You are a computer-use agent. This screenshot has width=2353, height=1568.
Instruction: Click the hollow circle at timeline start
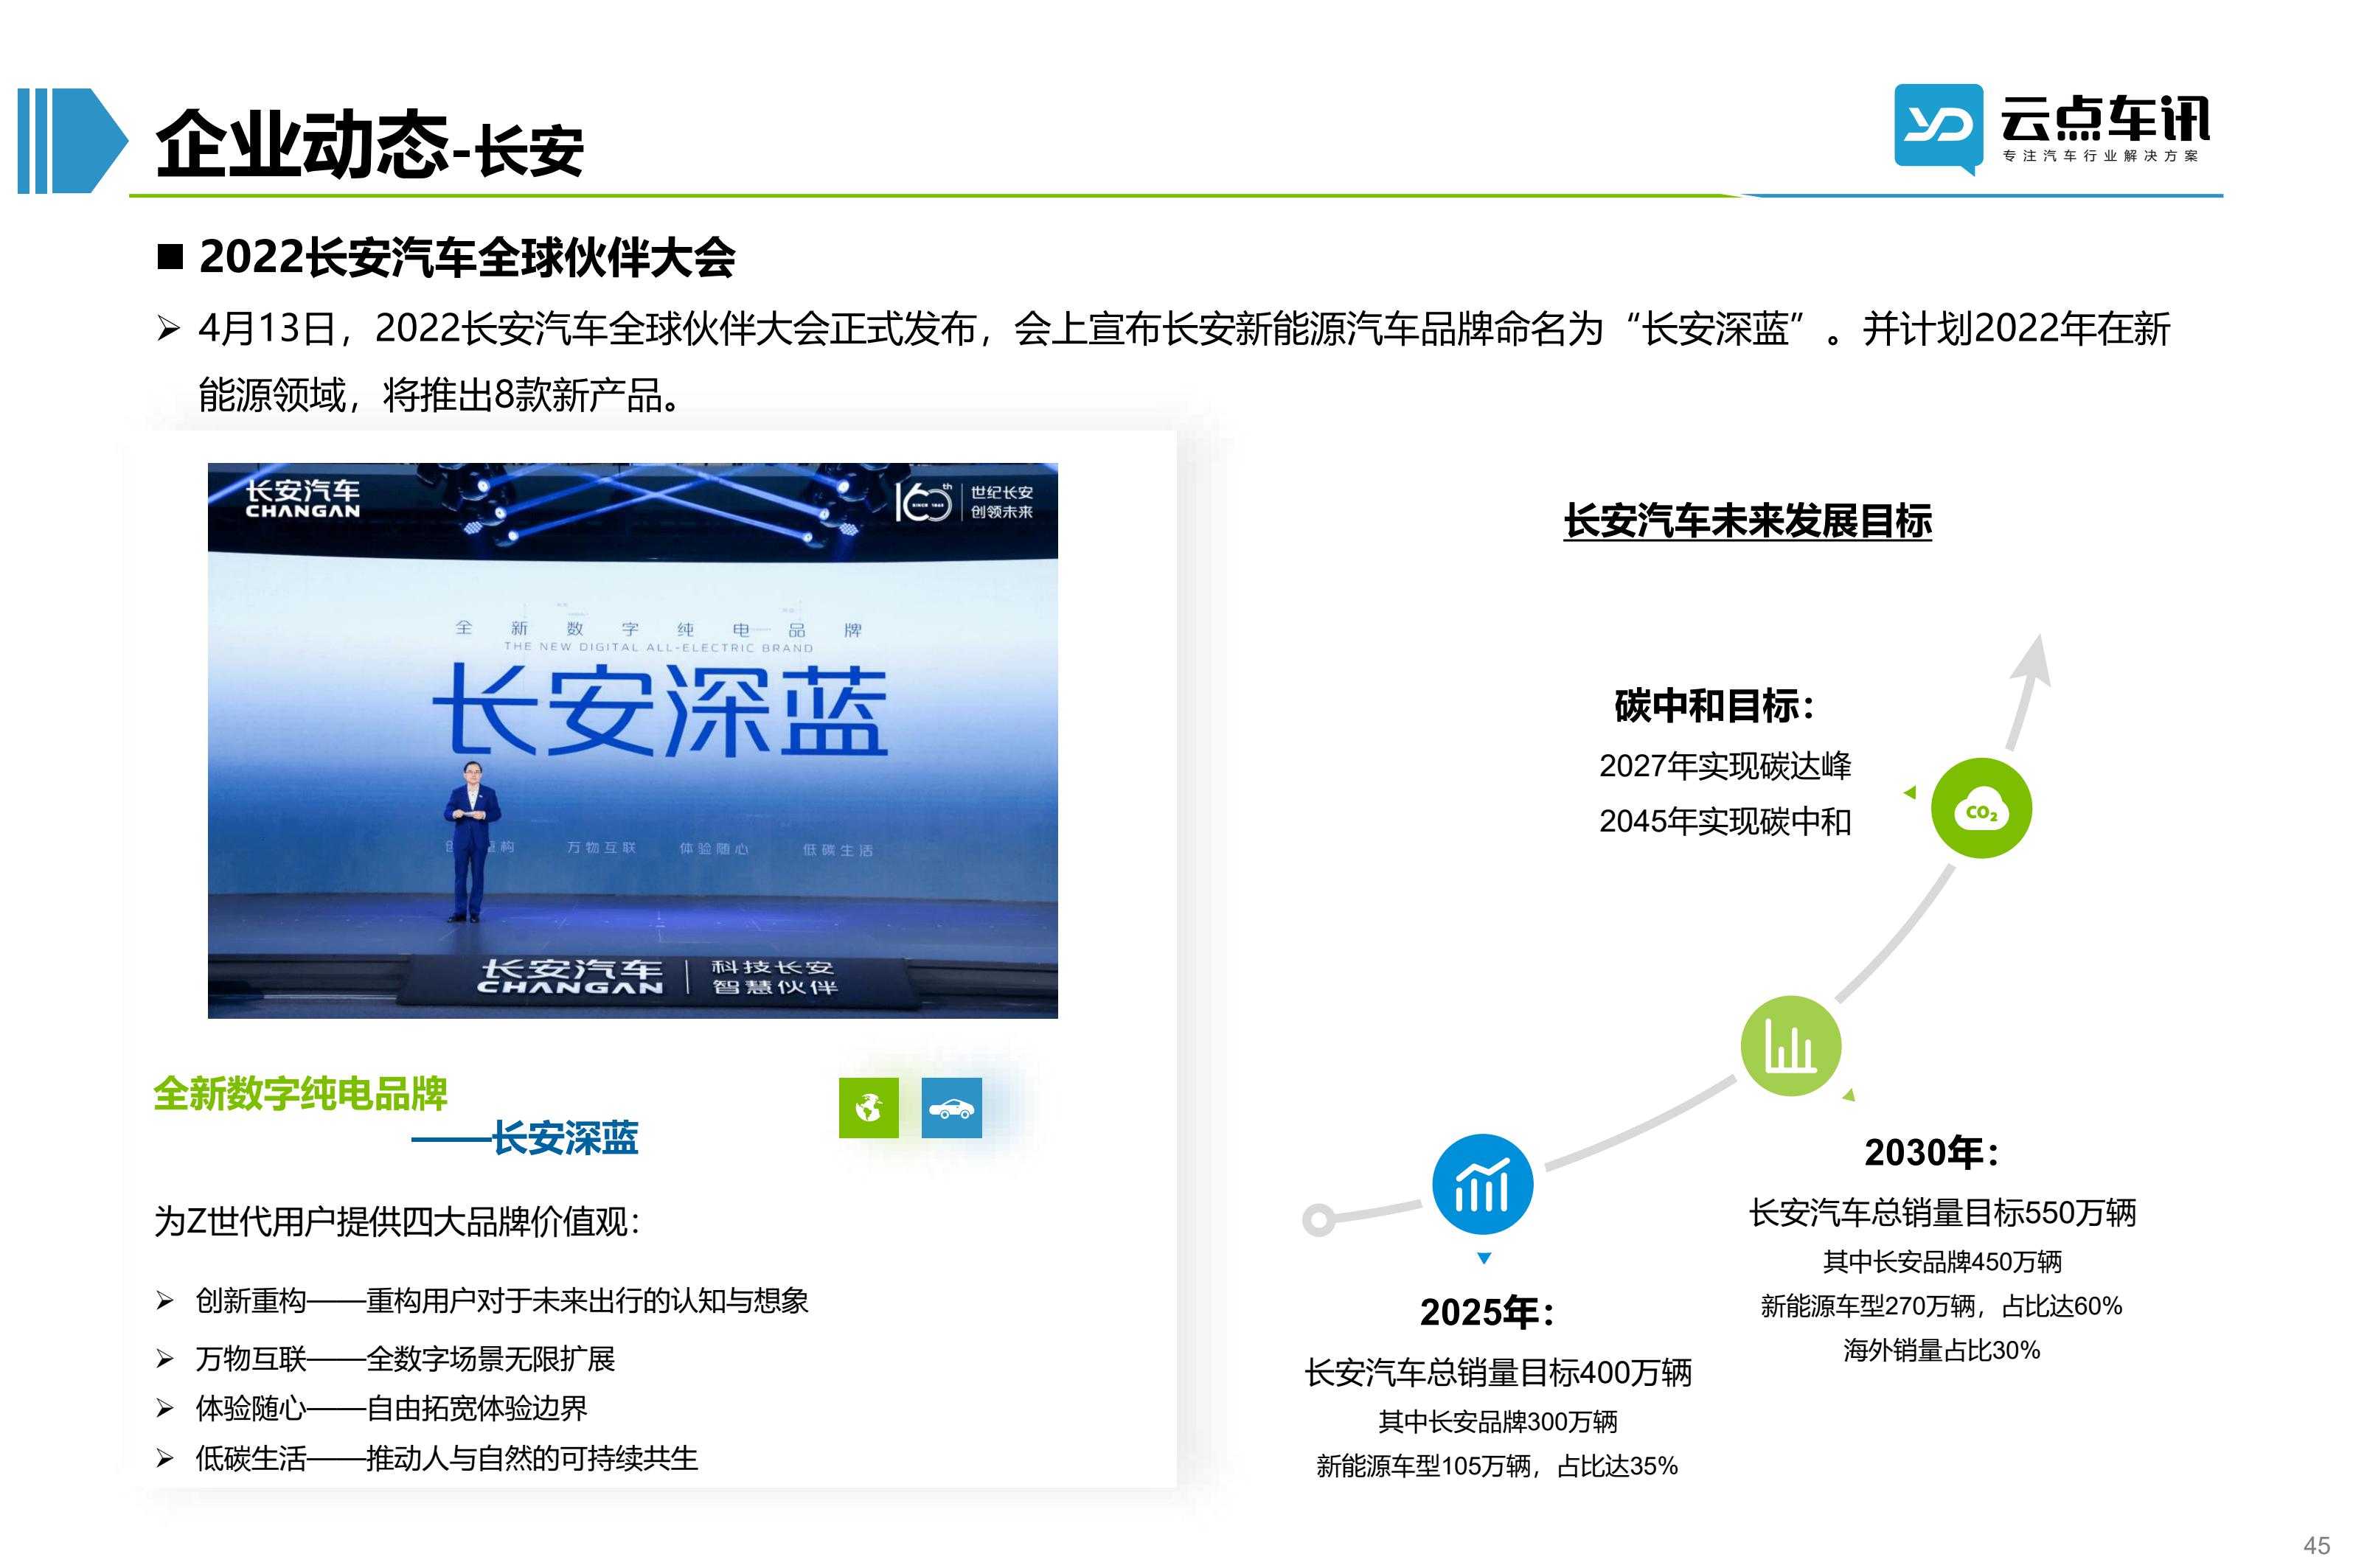(x=1319, y=1219)
